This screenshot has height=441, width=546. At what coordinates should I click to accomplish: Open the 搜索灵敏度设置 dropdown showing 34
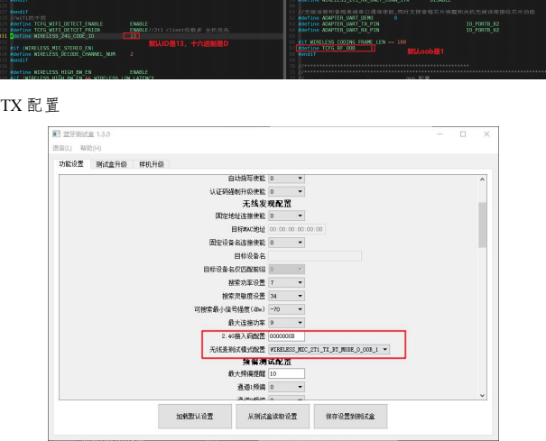(x=287, y=296)
